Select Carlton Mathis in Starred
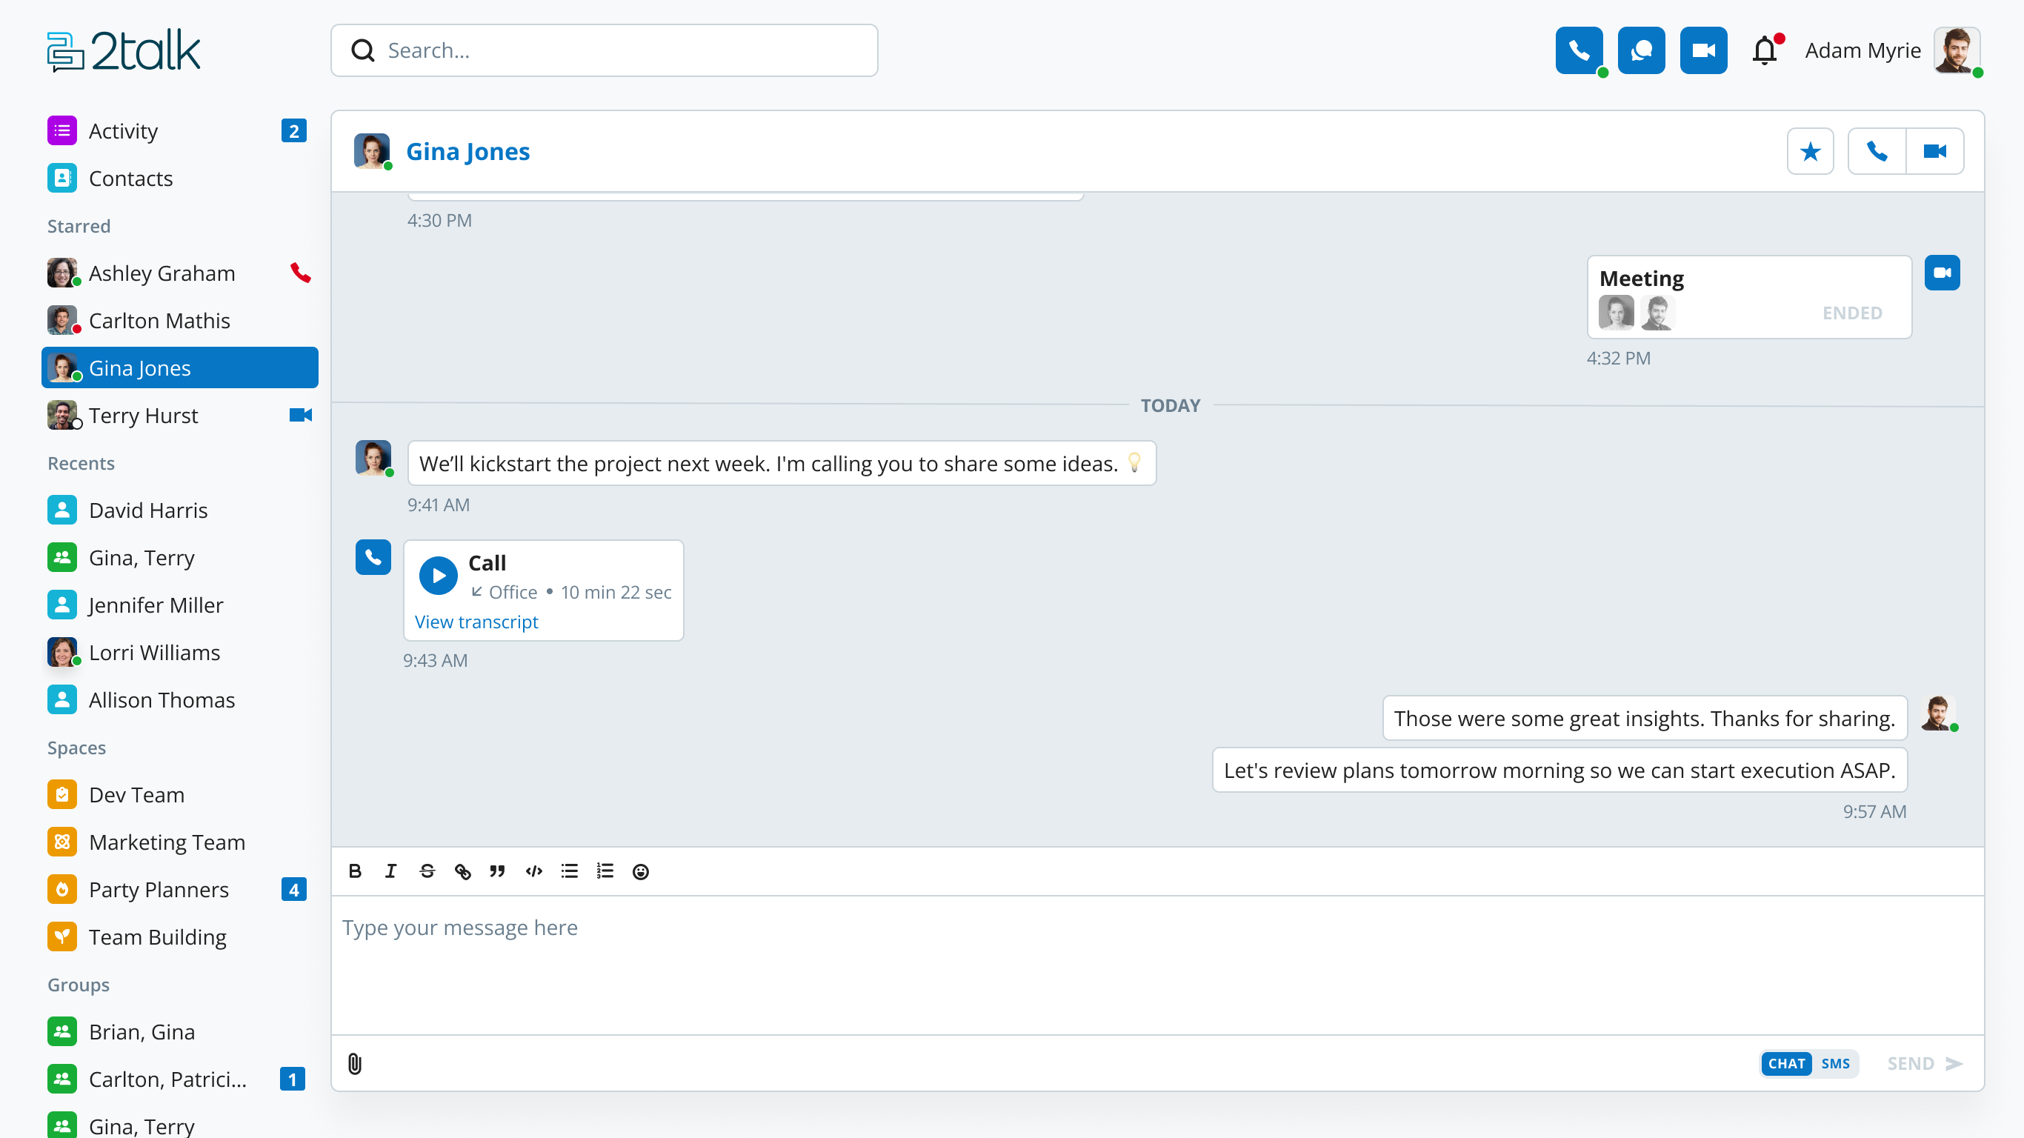The width and height of the screenshot is (2024, 1138). click(179, 320)
